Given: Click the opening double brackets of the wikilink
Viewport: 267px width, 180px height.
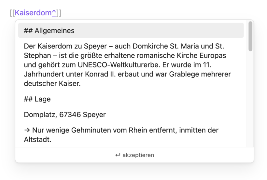Looking at the screenshot, I should 12,13.
